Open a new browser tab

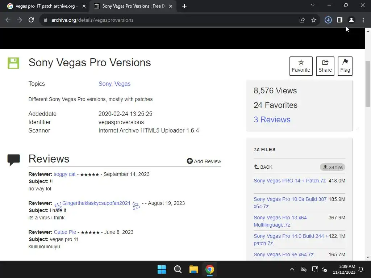184,6
